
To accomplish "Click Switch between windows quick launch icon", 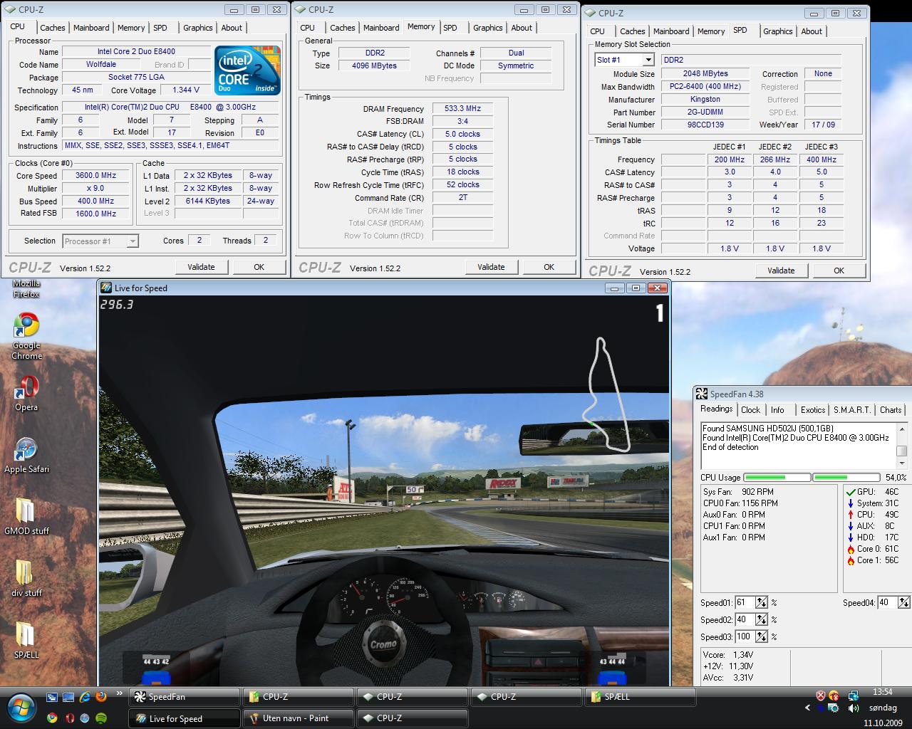I will coord(52,697).
